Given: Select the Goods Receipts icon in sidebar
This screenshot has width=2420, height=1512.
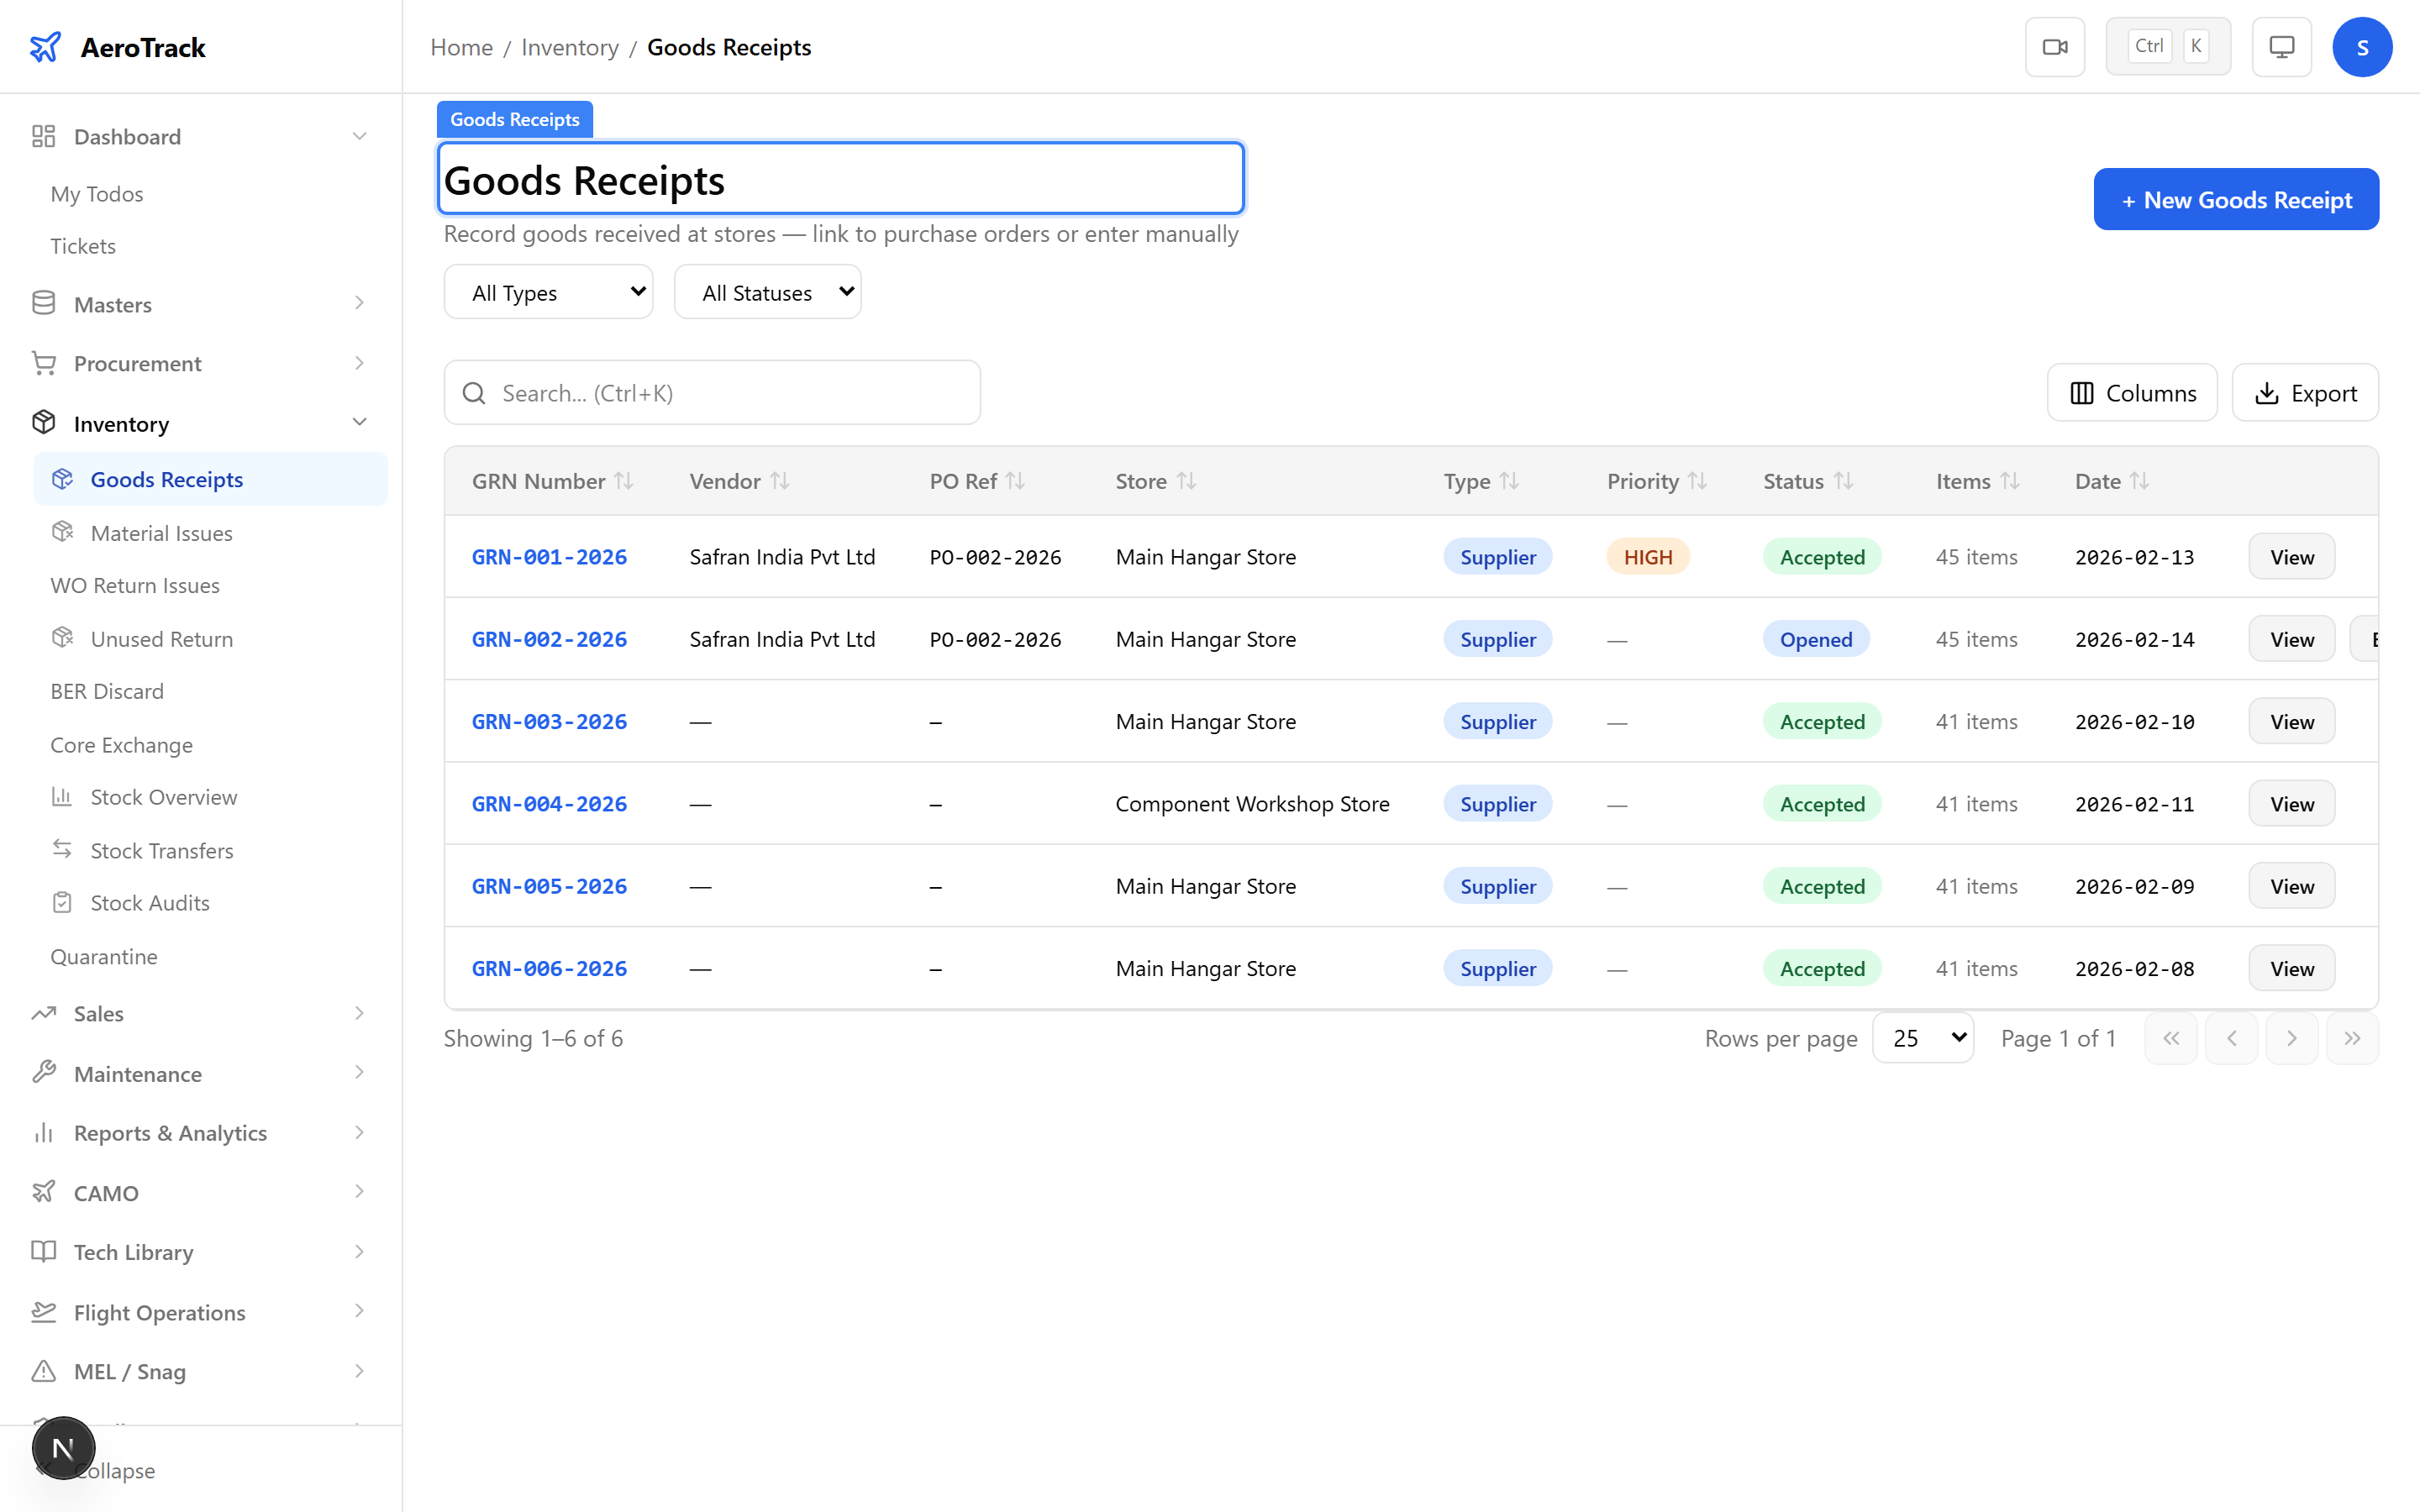Looking at the screenshot, I should coord(62,479).
